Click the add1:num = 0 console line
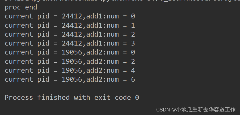This screenshot has width=240, height=115. (70, 16)
